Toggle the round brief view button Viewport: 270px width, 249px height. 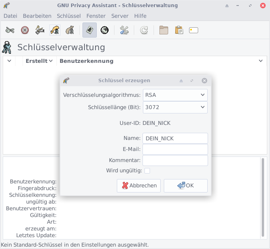[105, 30]
